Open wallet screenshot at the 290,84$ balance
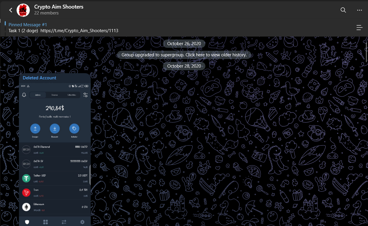Screen dimensions: 368x226 click(x=55, y=108)
